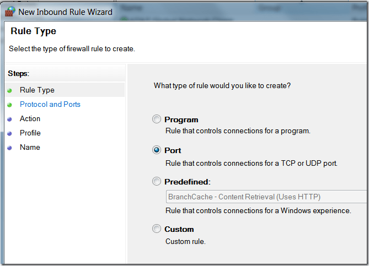Click the New Inbound Rule Wizard title
This screenshot has width=369, height=266.
(66, 12)
